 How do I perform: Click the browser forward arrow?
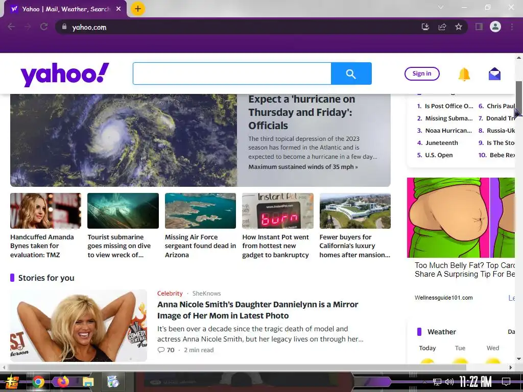28,27
